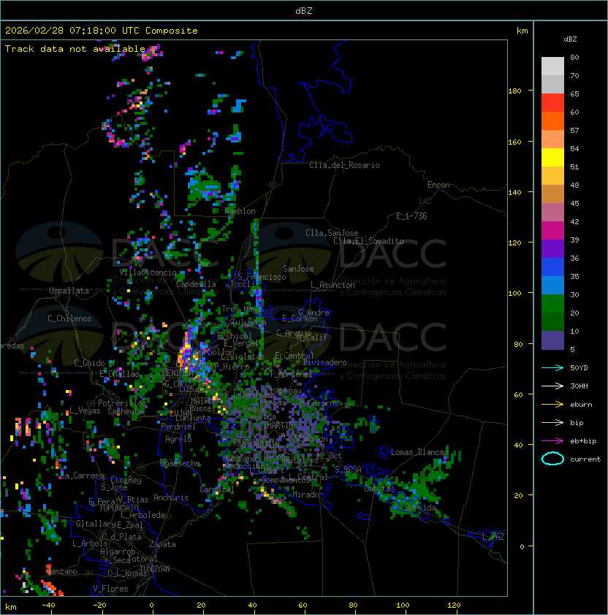Click the 'Zapata' place label
This screenshot has width=608, height=615.
point(162,544)
